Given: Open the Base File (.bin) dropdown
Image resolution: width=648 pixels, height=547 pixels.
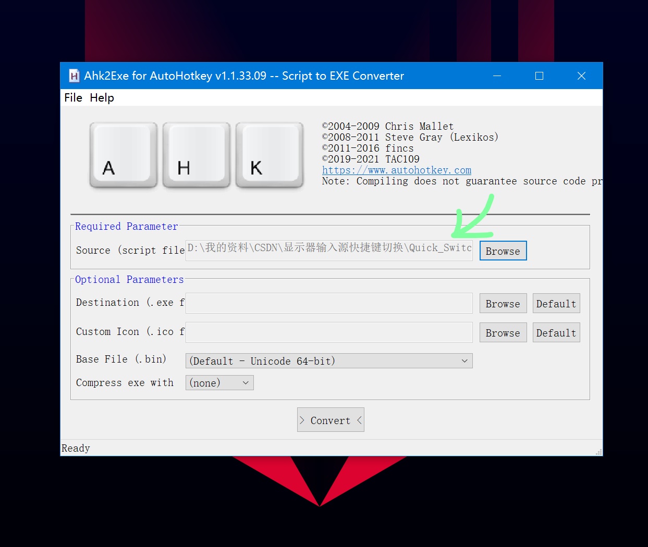Looking at the screenshot, I should coord(329,361).
